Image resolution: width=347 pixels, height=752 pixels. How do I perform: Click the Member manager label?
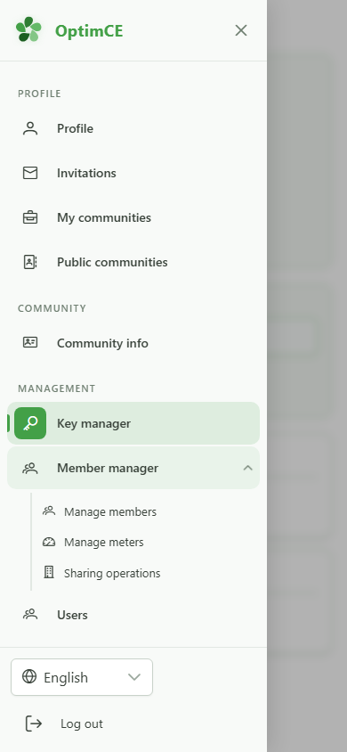pos(108,468)
